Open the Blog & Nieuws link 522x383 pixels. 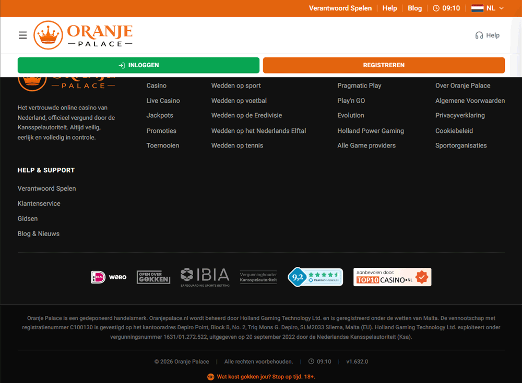click(39, 234)
